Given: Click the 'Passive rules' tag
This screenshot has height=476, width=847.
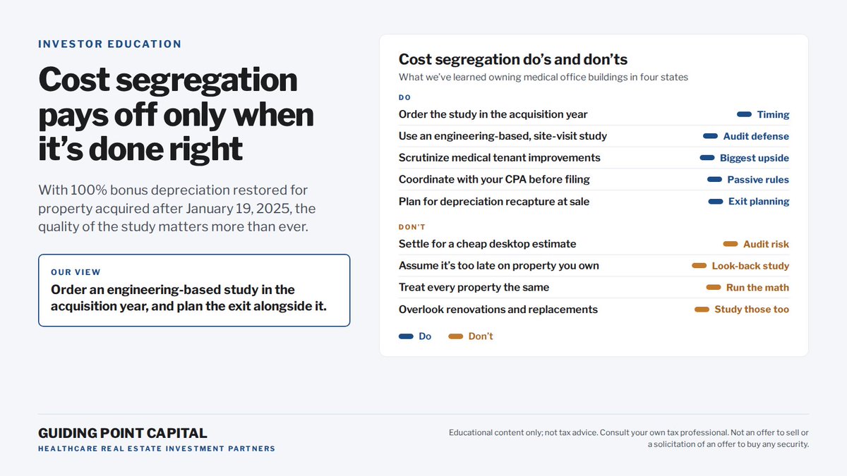Looking at the screenshot, I should tap(758, 179).
